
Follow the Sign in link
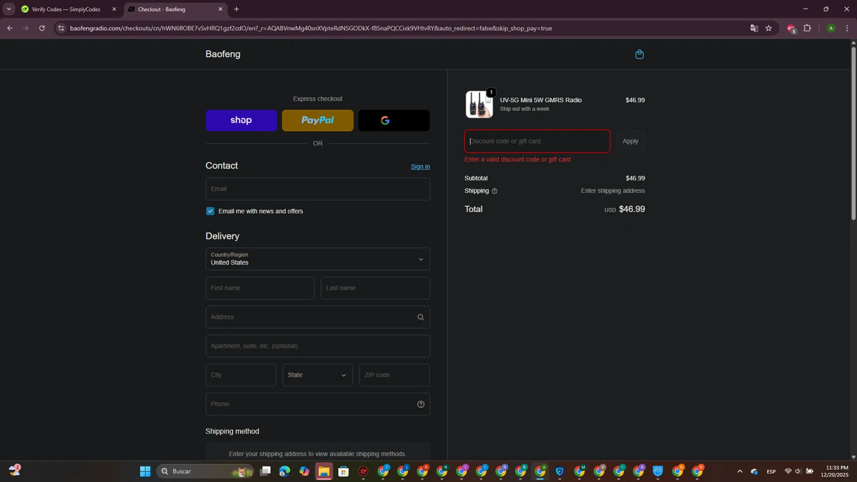click(x=420, y=167)
